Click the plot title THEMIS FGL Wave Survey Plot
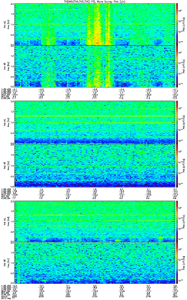This screenshot has height=300, width=187. (95, 1)
